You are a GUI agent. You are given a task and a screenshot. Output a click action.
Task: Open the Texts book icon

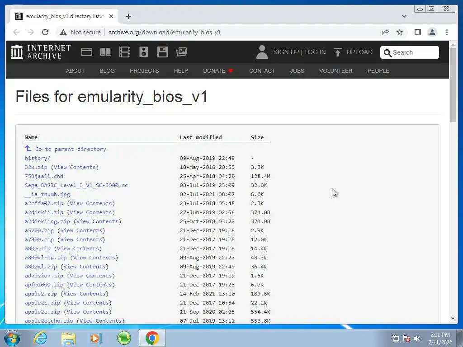(106, 52)
